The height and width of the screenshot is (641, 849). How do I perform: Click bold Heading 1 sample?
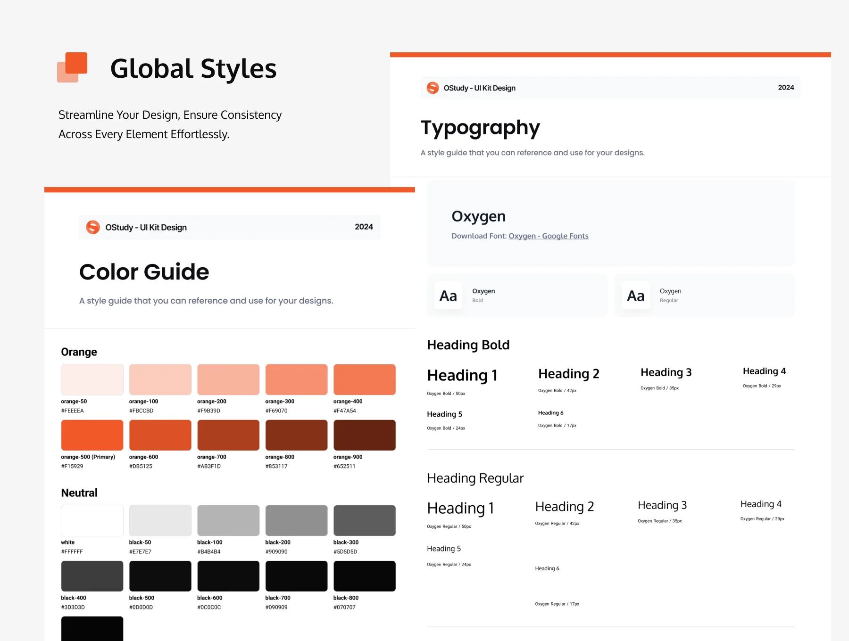pyautogui.click(x=462, y=375)
